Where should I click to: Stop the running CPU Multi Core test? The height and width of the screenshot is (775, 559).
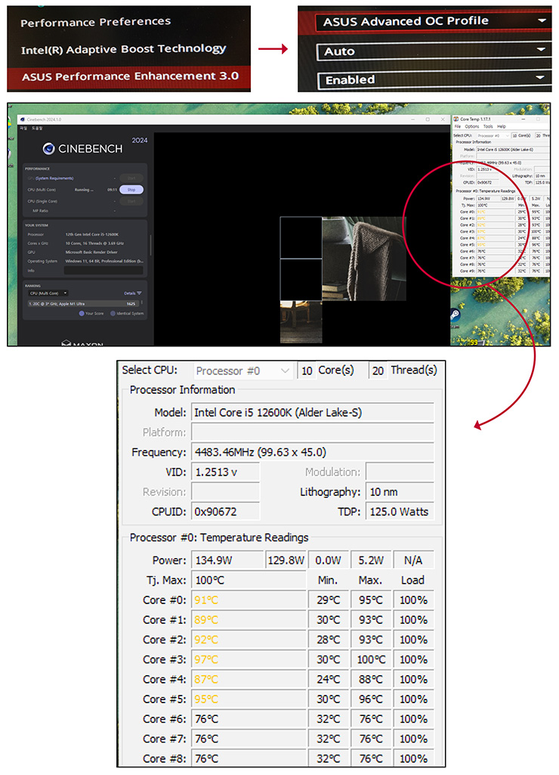click(131, 190)
